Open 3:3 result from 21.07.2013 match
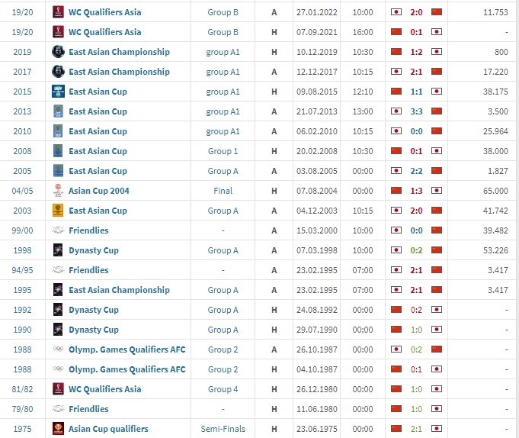The width and height of the screenshot is (519, 438). pyautogui.click(x=416, y=111)
